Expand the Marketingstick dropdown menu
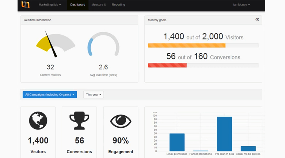 (x=50, y=5)
